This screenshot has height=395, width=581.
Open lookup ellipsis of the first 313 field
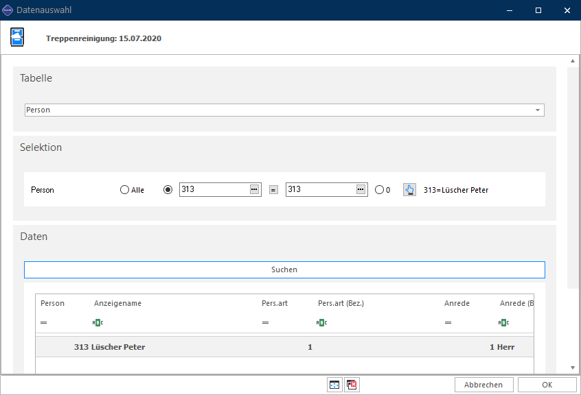(x=254, y=189)
